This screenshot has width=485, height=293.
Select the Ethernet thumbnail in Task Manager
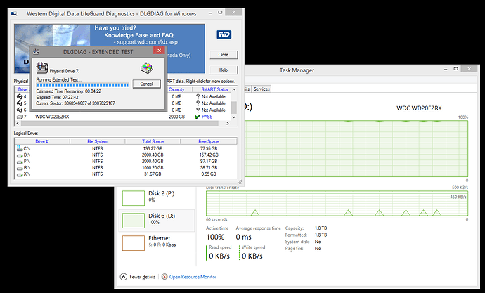(x=134, y=243)
